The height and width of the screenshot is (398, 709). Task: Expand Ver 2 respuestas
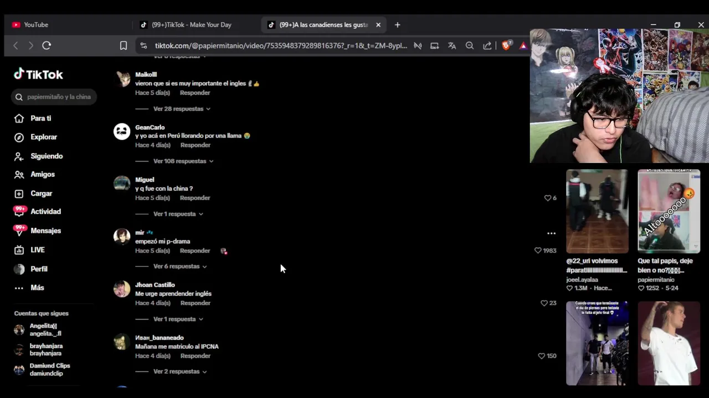click(x=180, y=371)
